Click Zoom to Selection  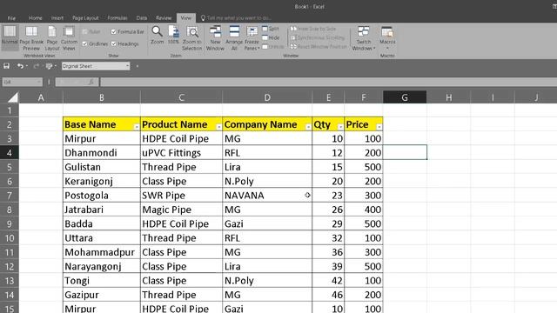point(192,37)
